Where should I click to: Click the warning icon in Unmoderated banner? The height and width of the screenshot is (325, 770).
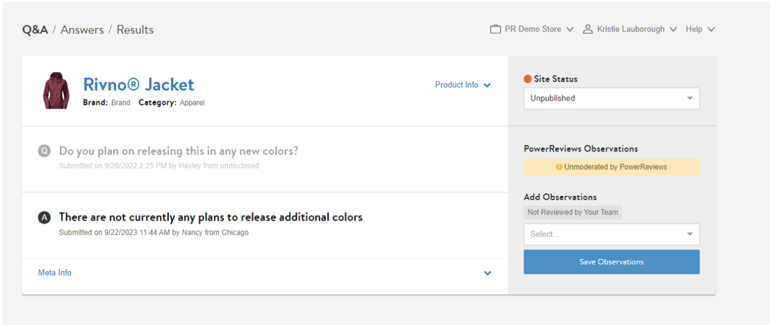[x=559, y=167]
